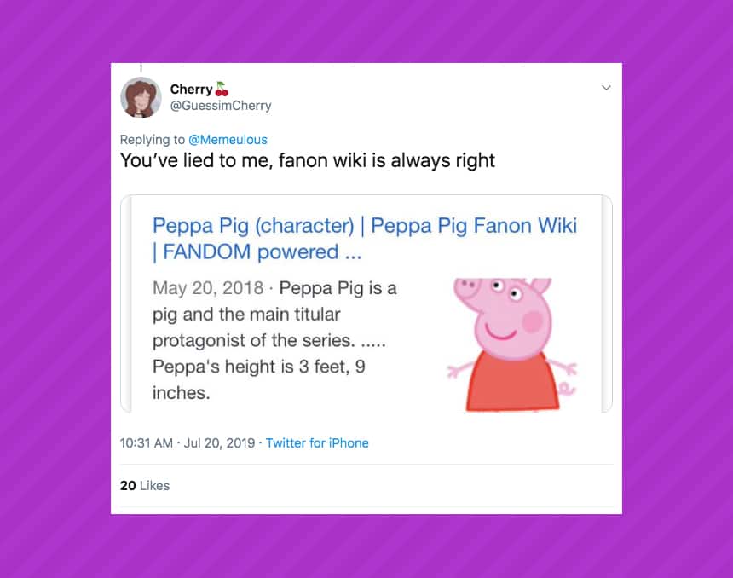Image resolution: width=733 pixels, height=578 pixels.
Task: Click the "Jul 20, 2019" tweet date
Action: click(220, 443)
